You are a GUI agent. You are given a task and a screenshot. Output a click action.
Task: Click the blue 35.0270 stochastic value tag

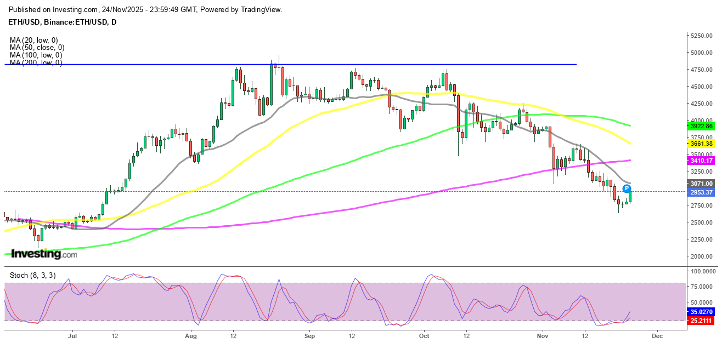point(701,312)
